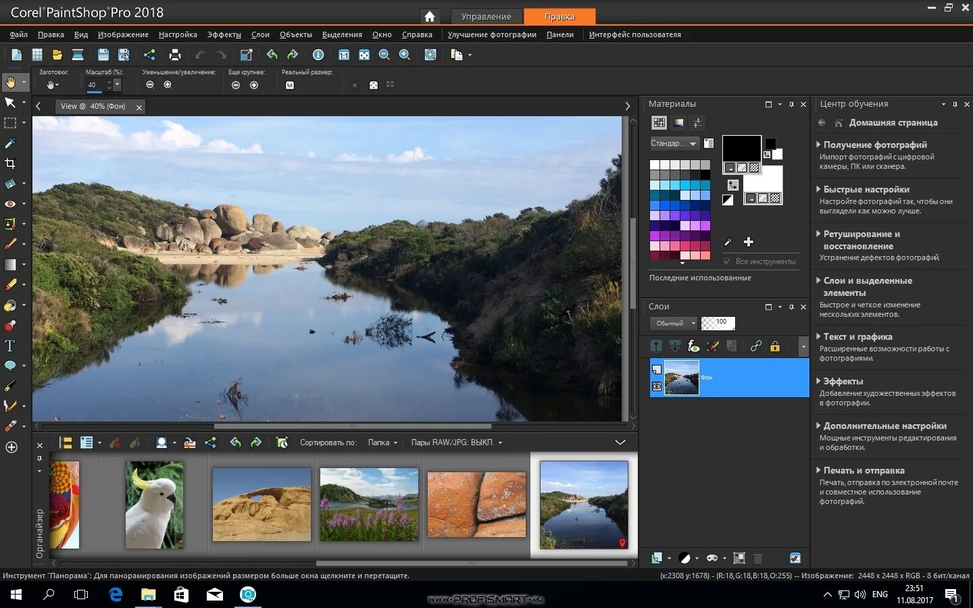Select the Pan hand tool
973x608 pixels.
tap(11, 82)
